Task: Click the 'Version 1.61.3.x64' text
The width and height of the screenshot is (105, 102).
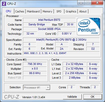Action: click(33, 97)
